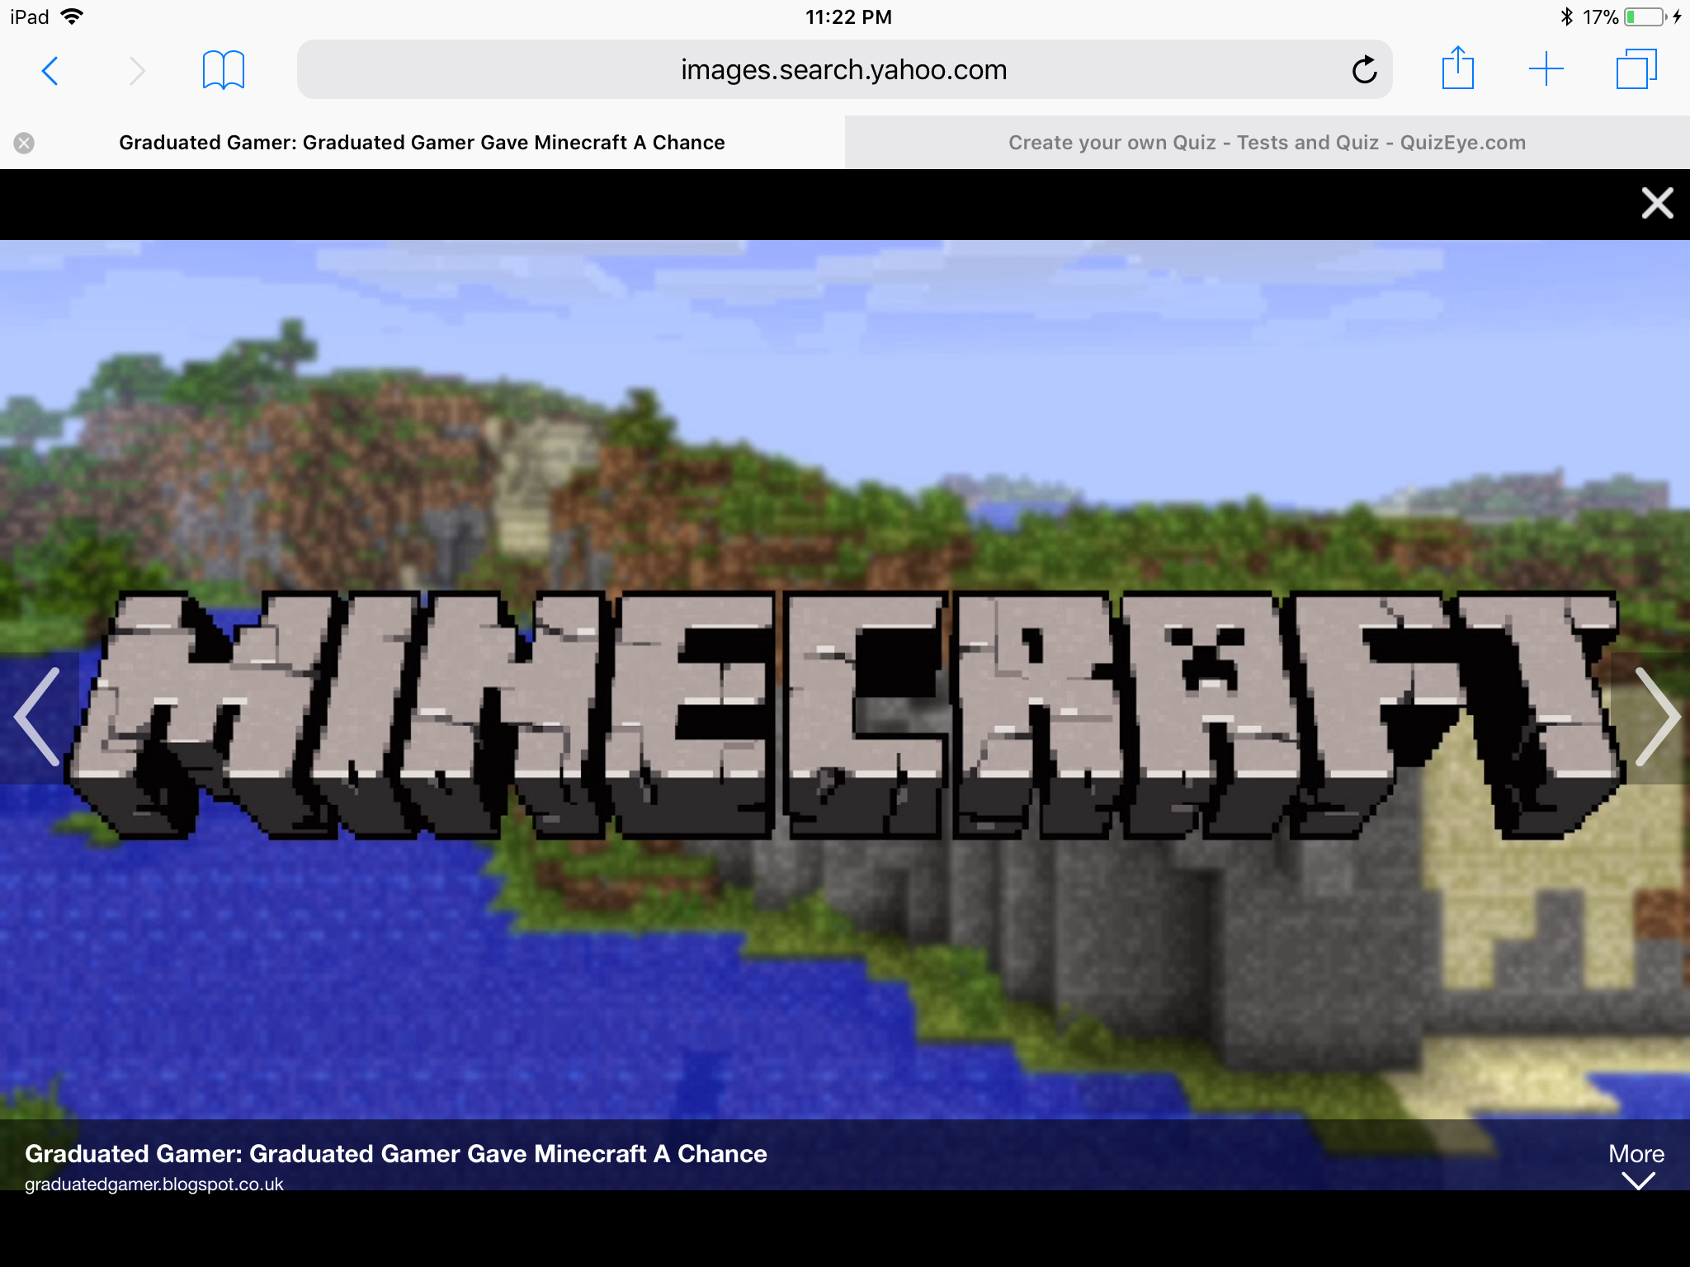Close the image viewer with white X
The width and height of the screenshot is (1690, 1267).
click(x=1657, y=203)
